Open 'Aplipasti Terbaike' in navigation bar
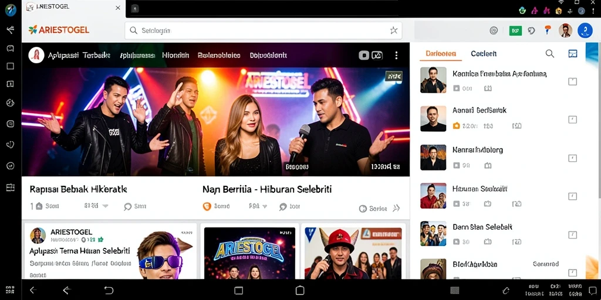 [x=79, y=56]
